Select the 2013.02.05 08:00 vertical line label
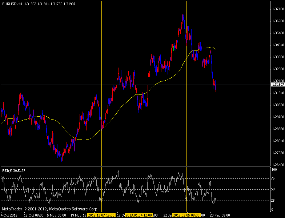The height and width of the screenshot is (218, 285). [x=187, y=215]
